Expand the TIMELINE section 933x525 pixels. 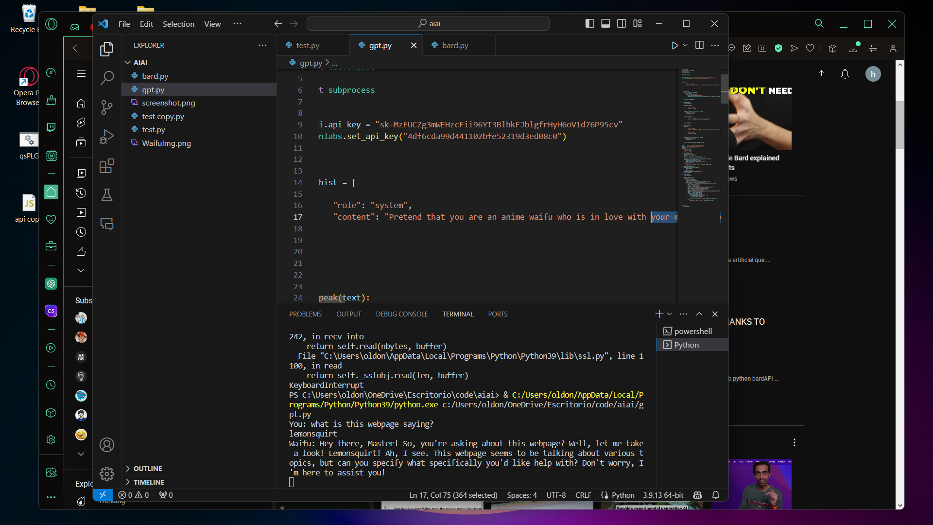149,482
